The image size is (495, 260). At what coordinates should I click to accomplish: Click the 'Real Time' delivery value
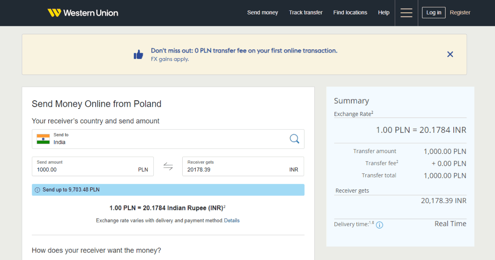point(450,224)
